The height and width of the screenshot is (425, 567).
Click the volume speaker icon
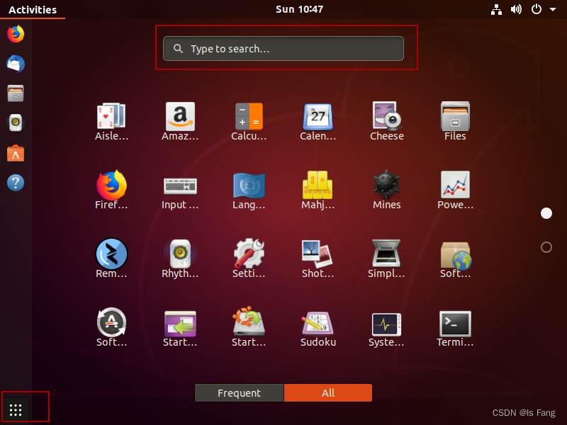click(516, 9)
